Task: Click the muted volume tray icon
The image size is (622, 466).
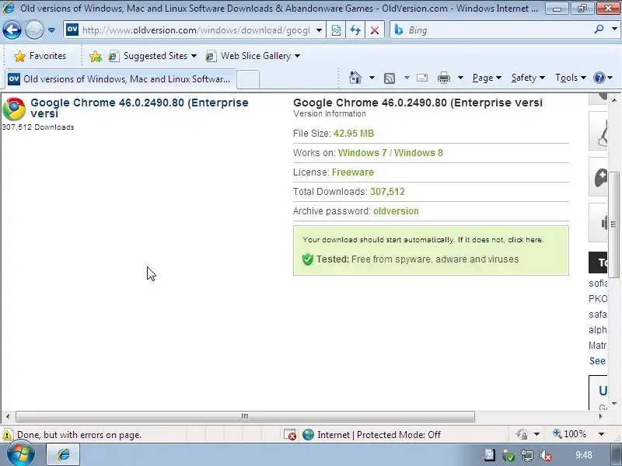Action: [x=546, y=456]
